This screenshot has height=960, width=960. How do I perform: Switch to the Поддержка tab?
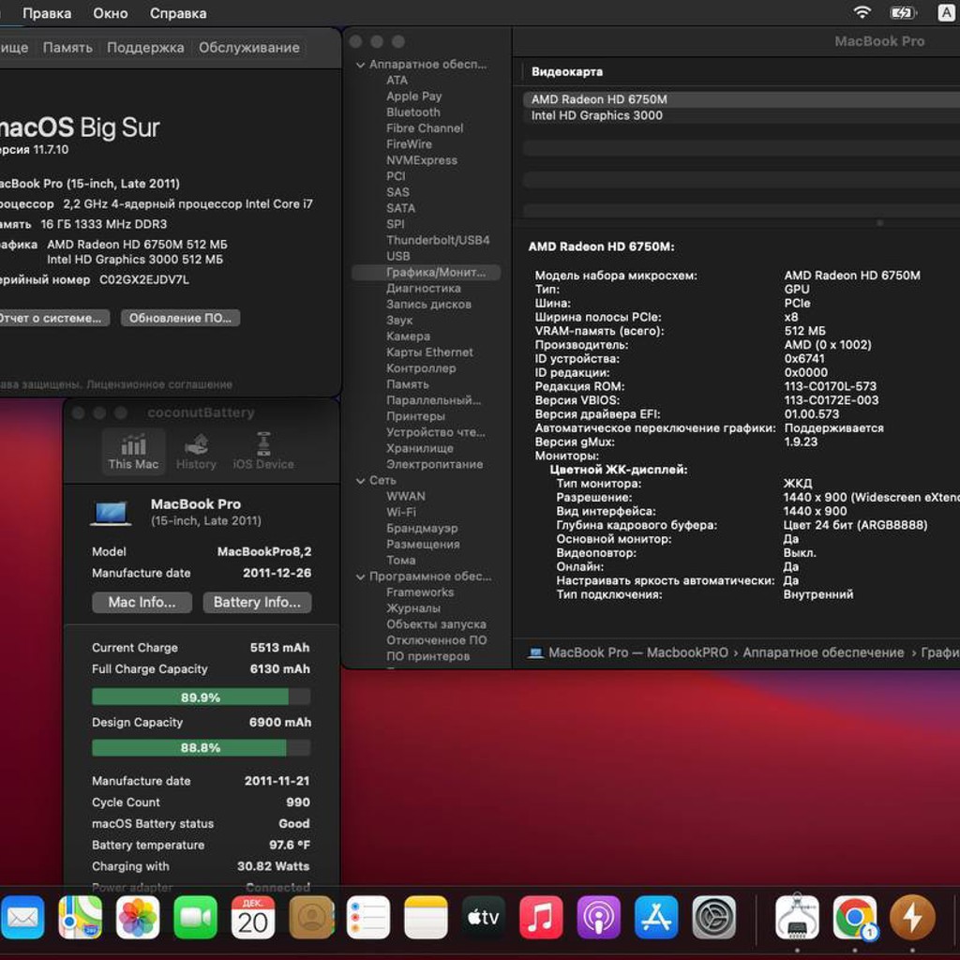click(145, 47)
